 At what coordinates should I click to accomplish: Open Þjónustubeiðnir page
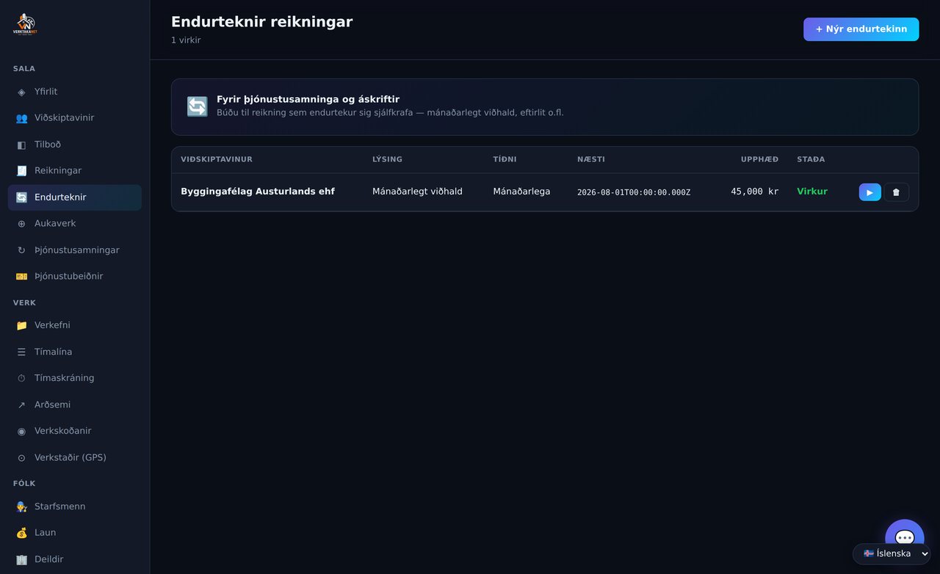click(75, 277)
